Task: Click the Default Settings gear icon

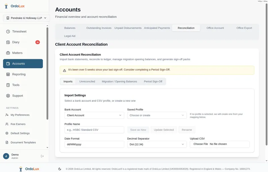Action: click(x=7, y=133)
